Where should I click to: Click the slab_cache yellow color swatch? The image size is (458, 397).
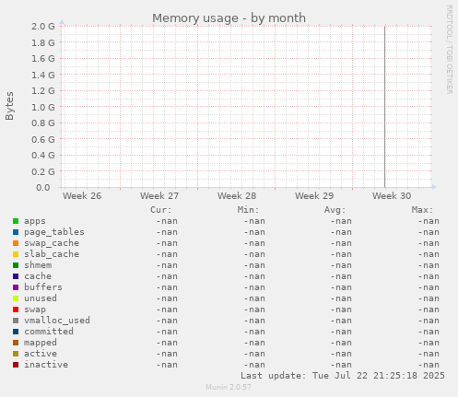(x=16, y=254)
